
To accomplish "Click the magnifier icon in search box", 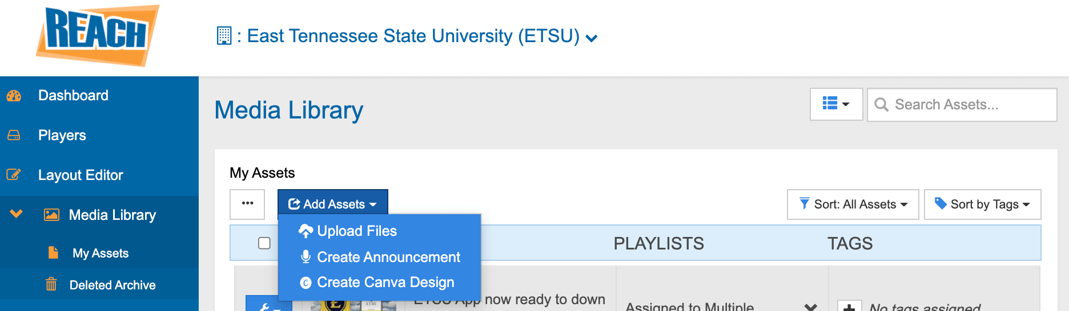I will click(x=881, y=105).
